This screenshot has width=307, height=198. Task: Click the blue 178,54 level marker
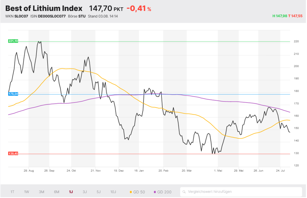(13, 94)
